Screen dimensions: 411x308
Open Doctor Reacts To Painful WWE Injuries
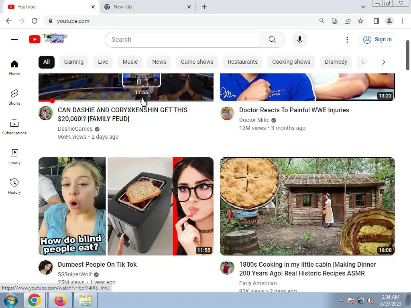294,110
